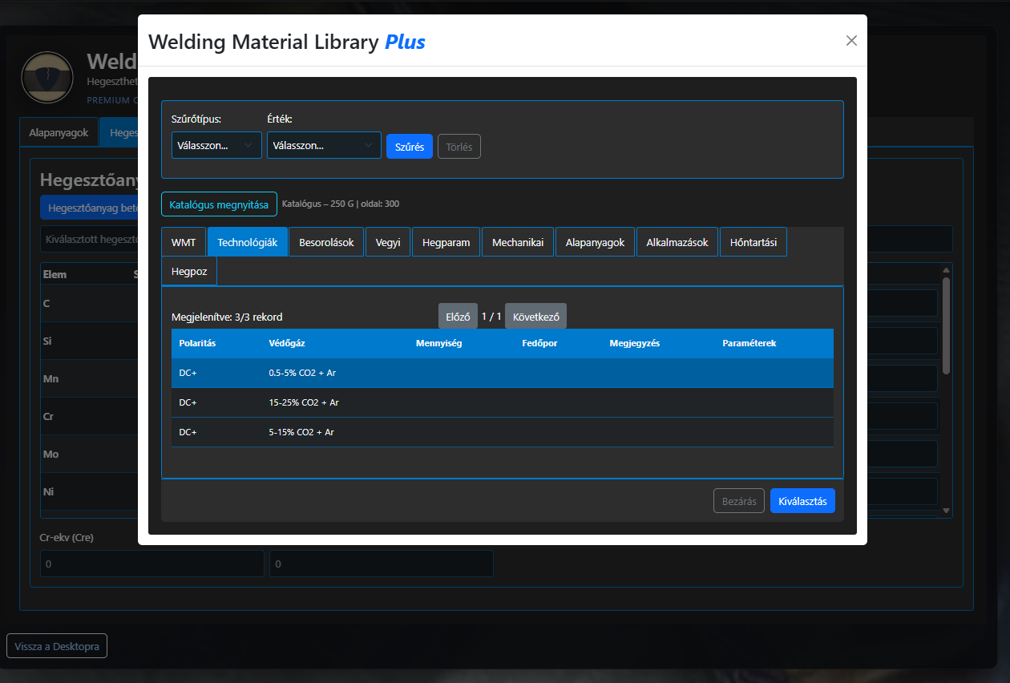
Task: Click the background panel's vertical scrollbar
Action: [946, 325]
